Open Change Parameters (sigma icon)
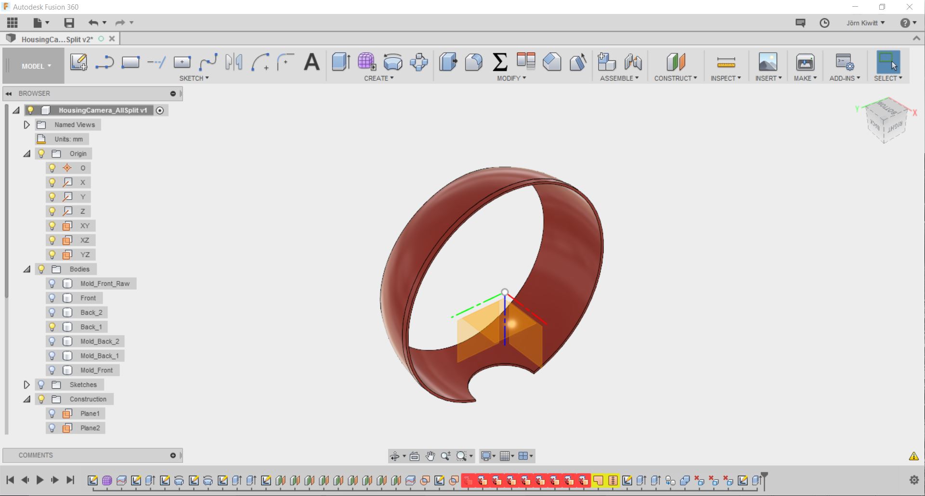This screenshot has height=496, width=925. pos(500,62)
